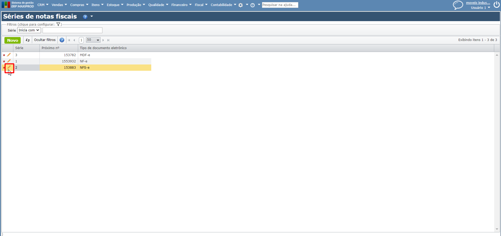501x236 pixels.
Task: Click the scrollbar down arrow
Action: point(497,229)
